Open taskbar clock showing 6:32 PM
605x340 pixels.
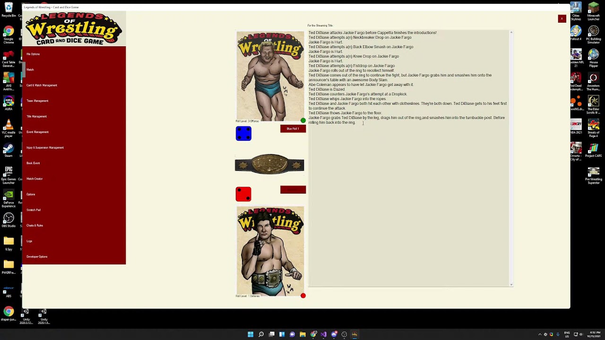[x=594, y=334]
